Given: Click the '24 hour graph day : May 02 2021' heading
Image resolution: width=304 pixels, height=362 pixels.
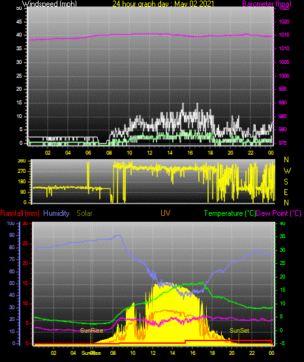Looking at the screenshot, I should [x=163, y=4].
